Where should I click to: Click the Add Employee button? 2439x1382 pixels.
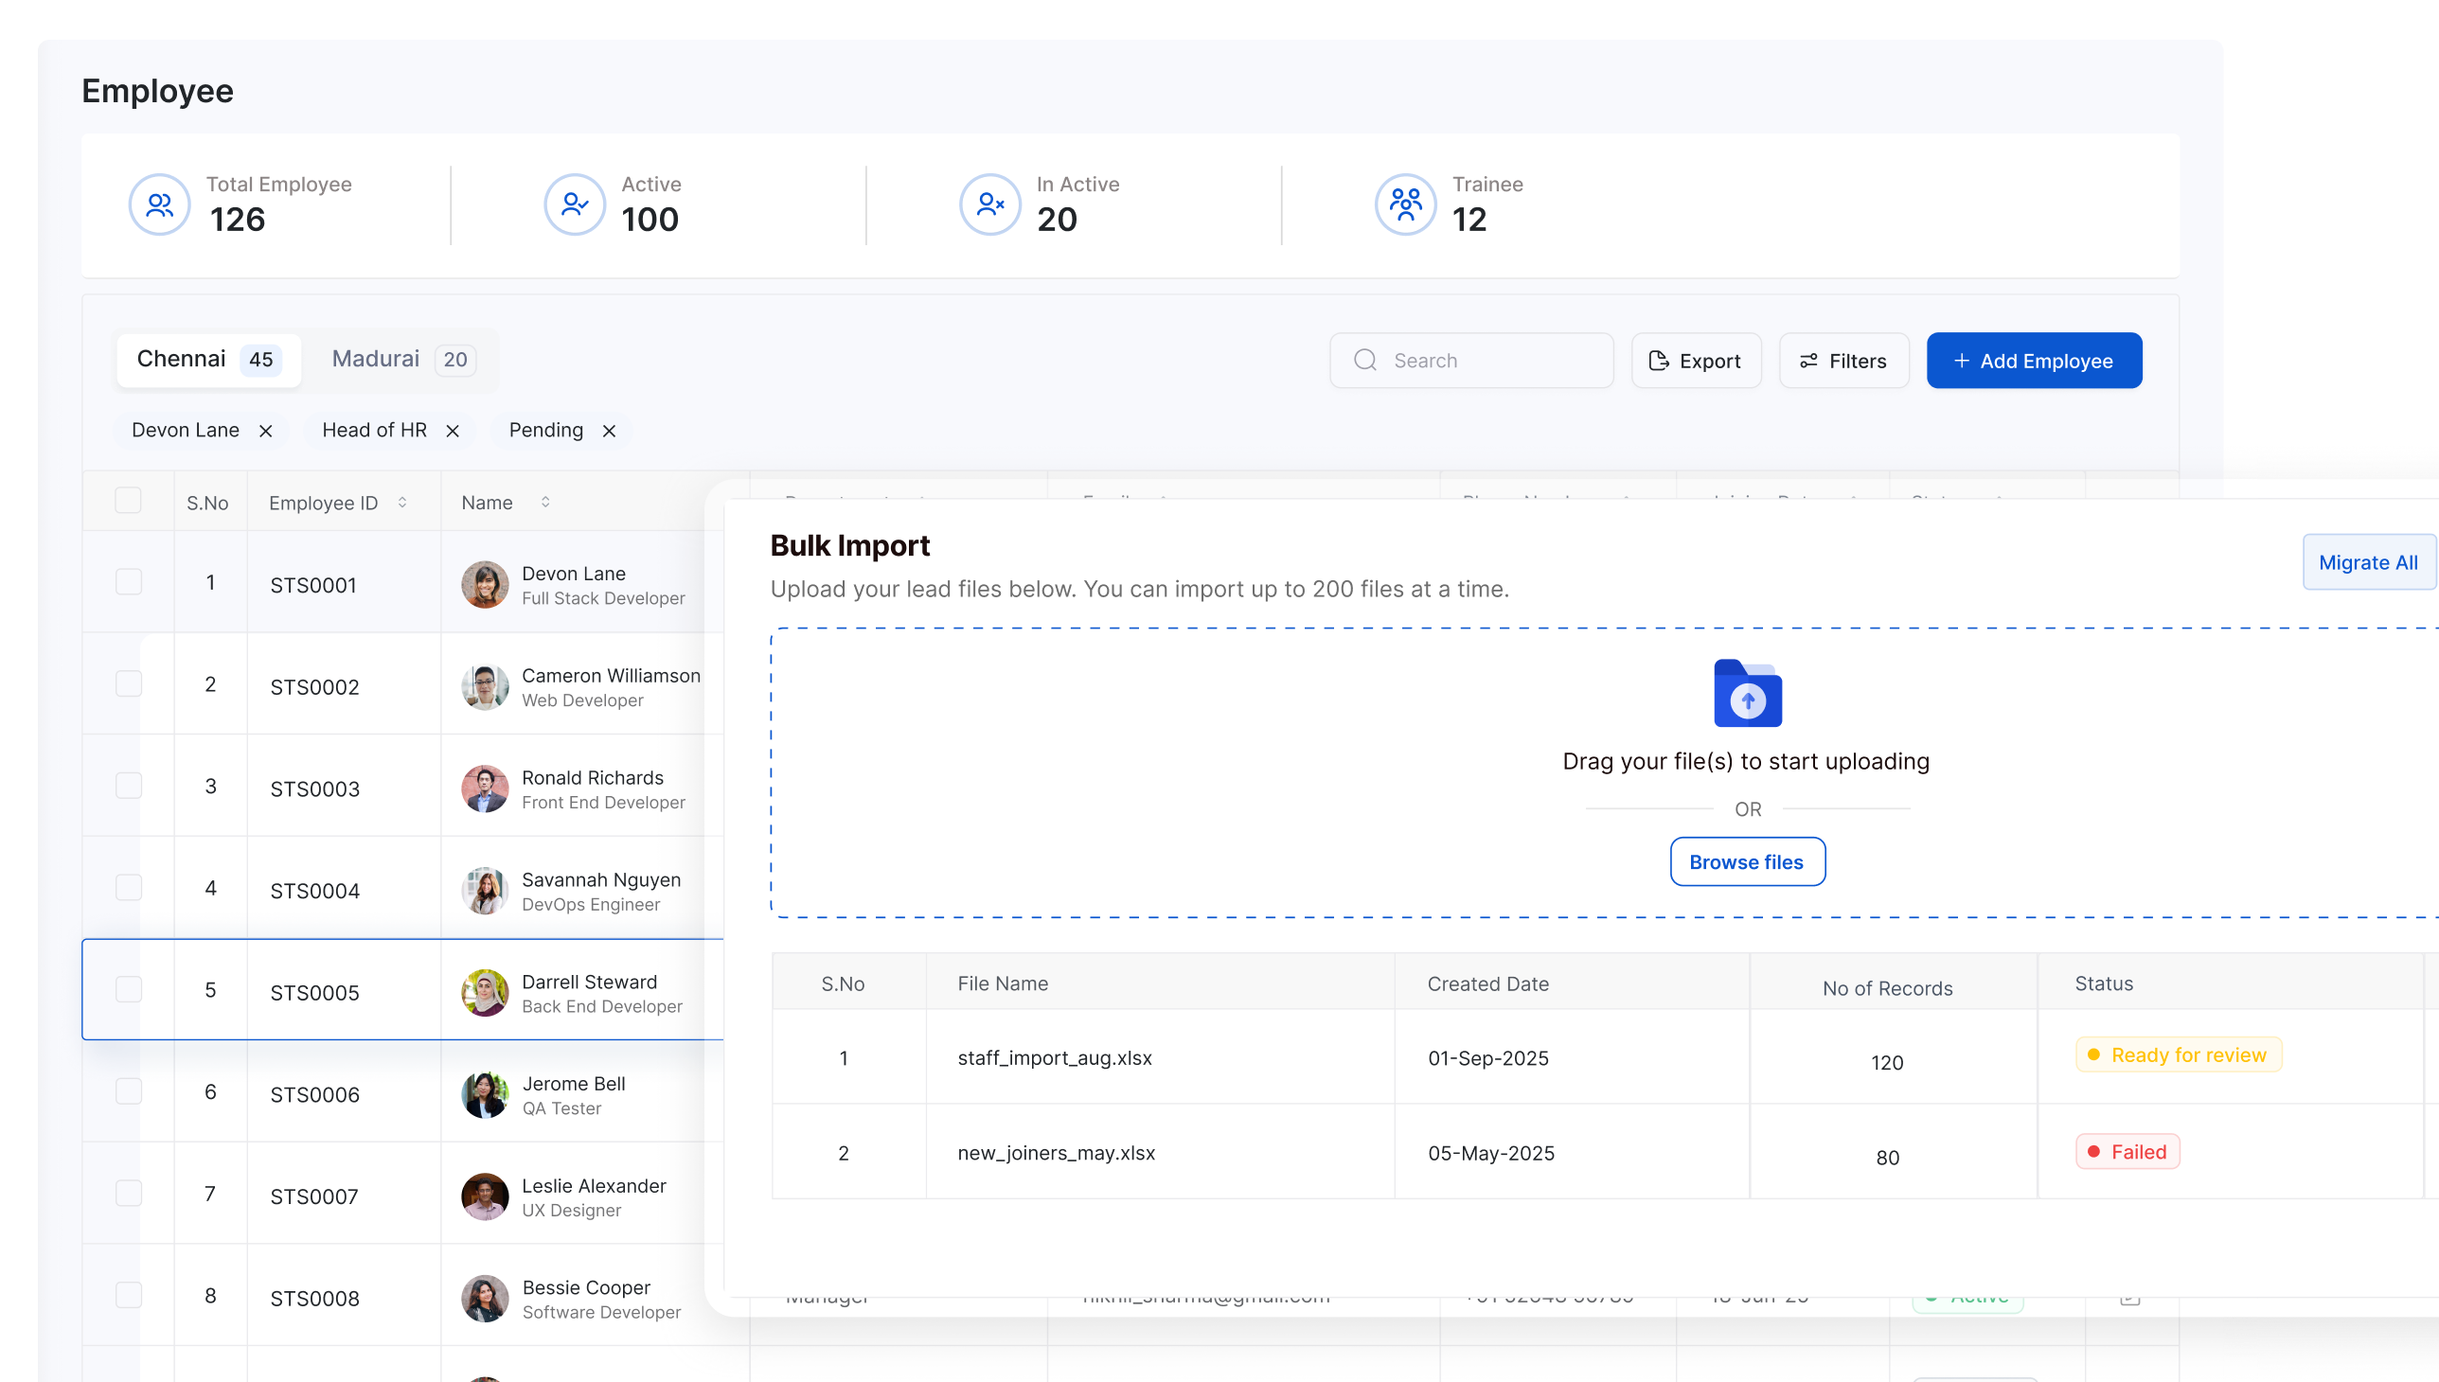pyautogui.click(x=2034, y=361)
